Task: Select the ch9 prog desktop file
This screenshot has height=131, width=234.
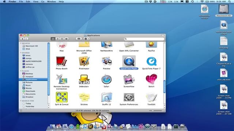Action: tap(223, 41)
